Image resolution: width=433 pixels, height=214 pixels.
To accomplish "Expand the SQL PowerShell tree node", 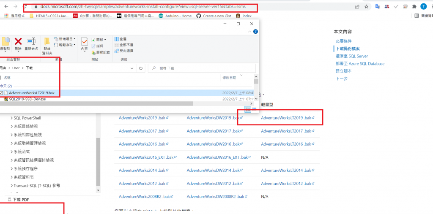I will click(x=11, y=118).
